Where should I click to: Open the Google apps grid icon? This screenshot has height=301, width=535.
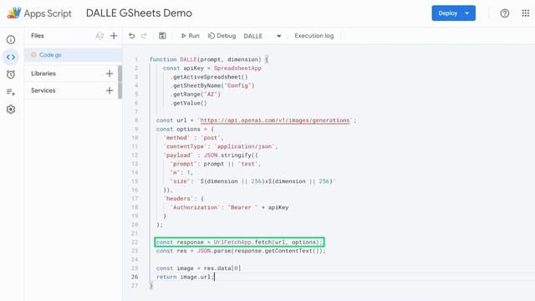526,13
